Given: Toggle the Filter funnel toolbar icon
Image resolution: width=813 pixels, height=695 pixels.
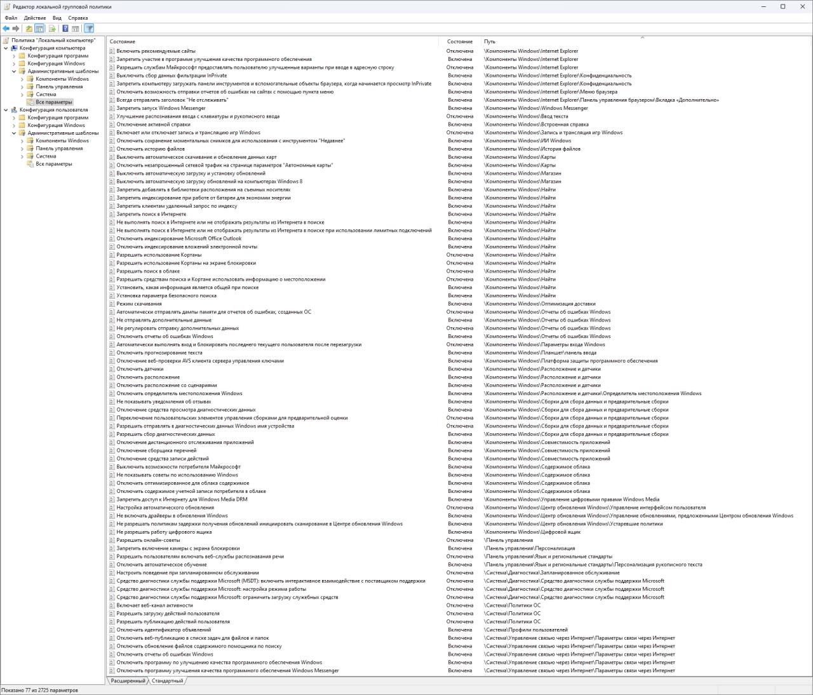Looking at the screenshot, I should click(89, 29).
